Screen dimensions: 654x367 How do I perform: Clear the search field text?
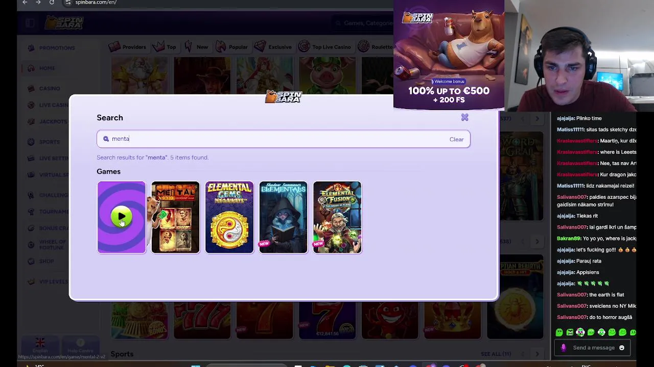click(456, 139)
